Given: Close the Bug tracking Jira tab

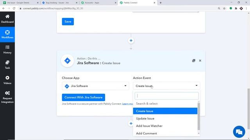Looking at the screenshot, I should click(x=77, y=3).
